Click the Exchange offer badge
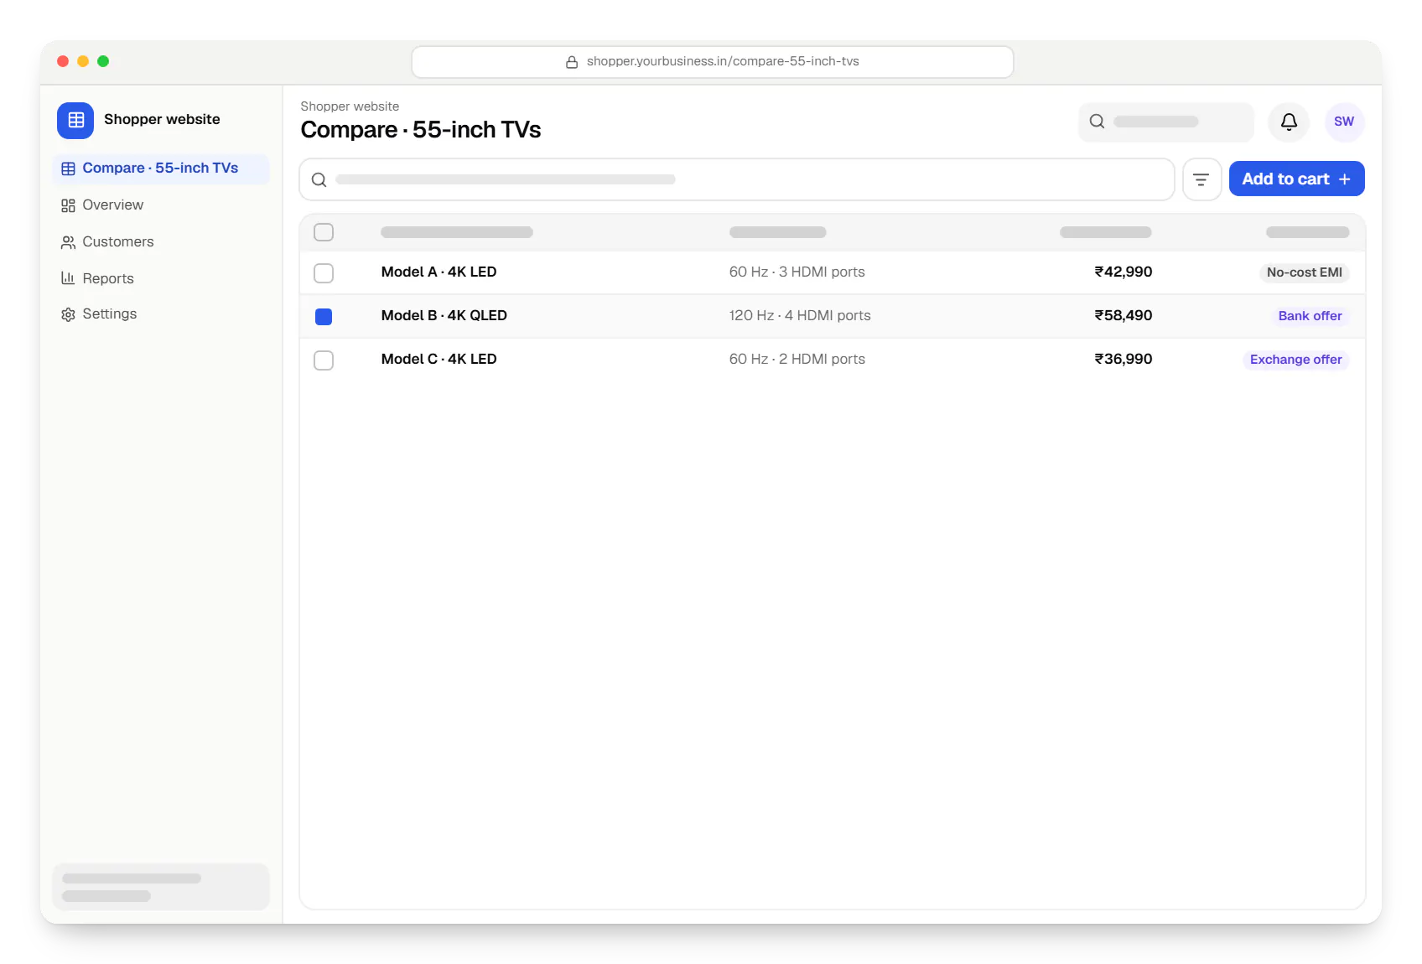Image resolution: width=1422 pixels, height=964 pixels. [x=1295, y=360]
